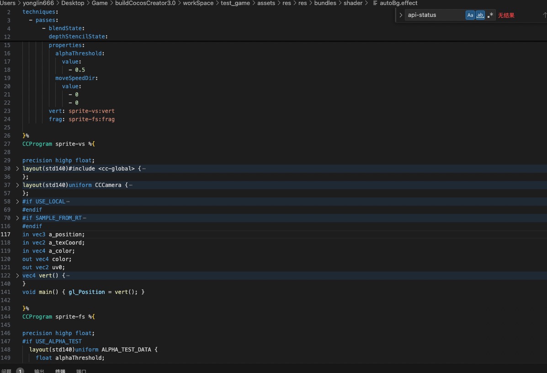The height and width of the screenshot is (373, 547).
Task: Switch to the 输出 (Output) tab
Action: point(39,371)
